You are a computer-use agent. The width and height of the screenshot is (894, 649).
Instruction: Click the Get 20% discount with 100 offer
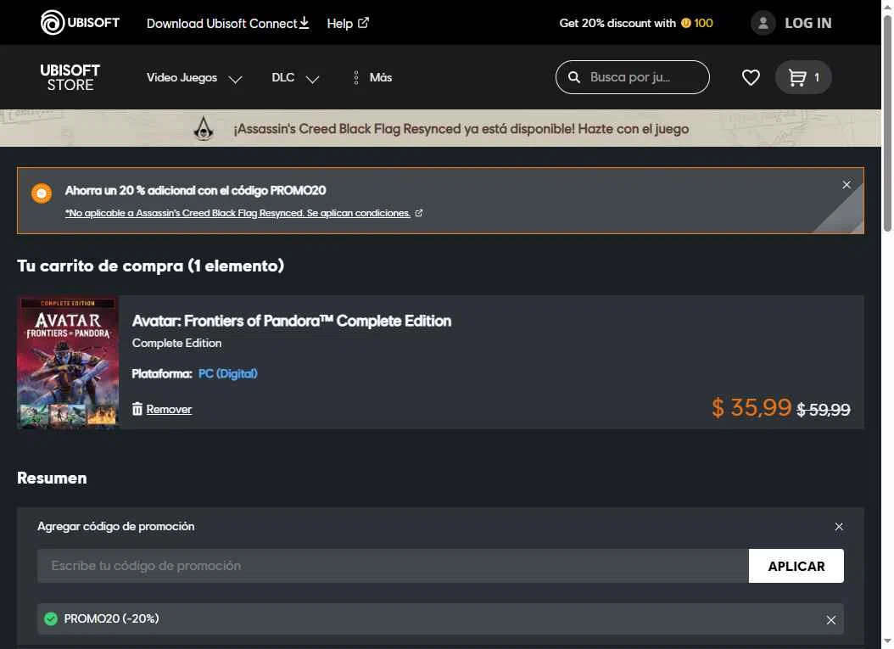tap(635, 24)
